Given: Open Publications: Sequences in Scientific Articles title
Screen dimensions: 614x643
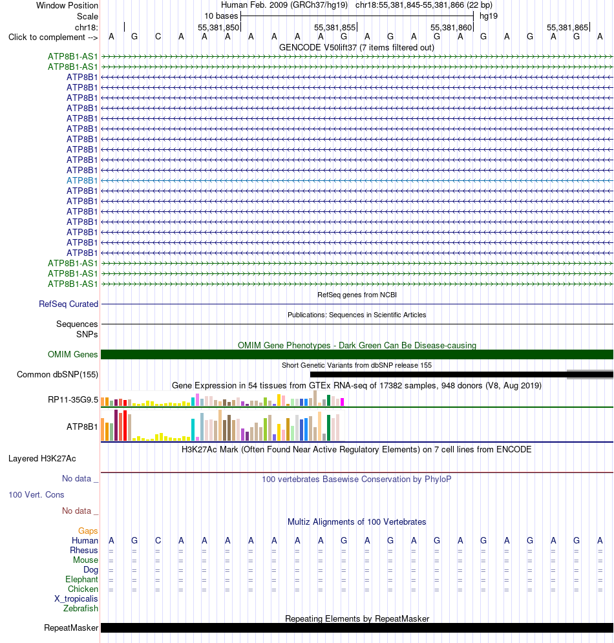Looking at the screenshot, I should (357, 315).
